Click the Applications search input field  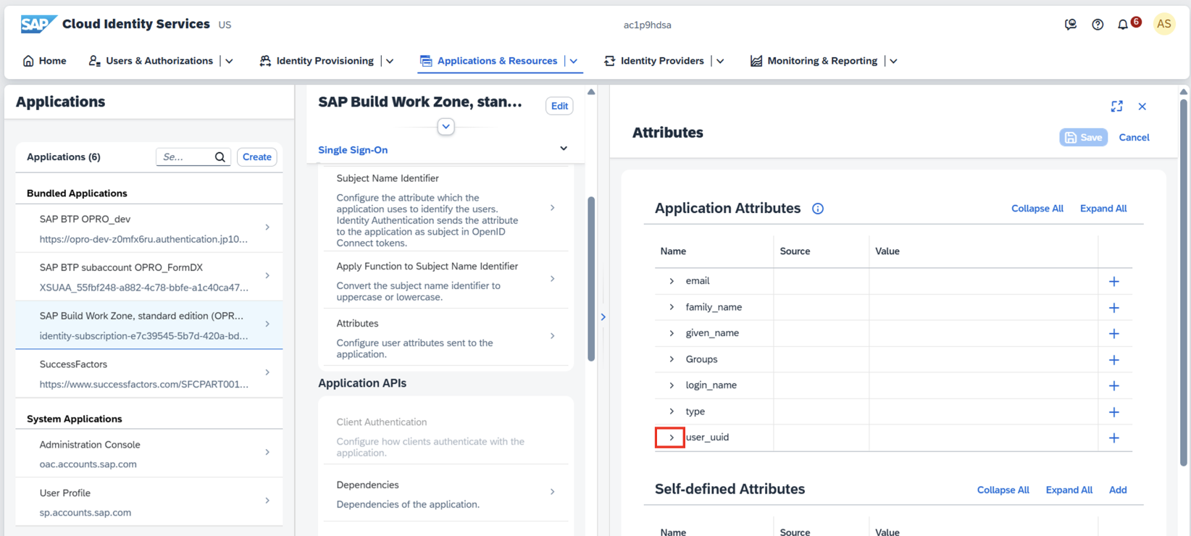[185, 157]
